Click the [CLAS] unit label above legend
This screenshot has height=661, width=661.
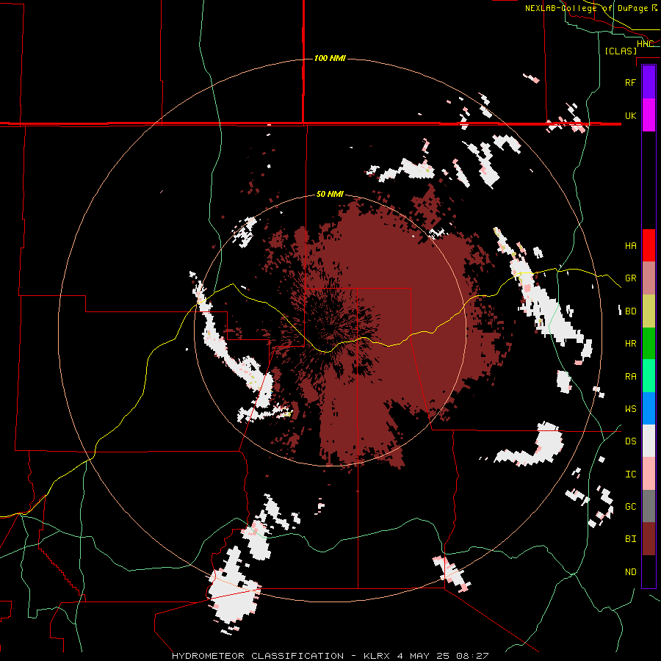tap(621, 51)
